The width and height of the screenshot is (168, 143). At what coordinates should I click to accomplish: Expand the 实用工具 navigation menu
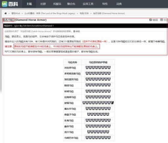click(x=88, y=4)
